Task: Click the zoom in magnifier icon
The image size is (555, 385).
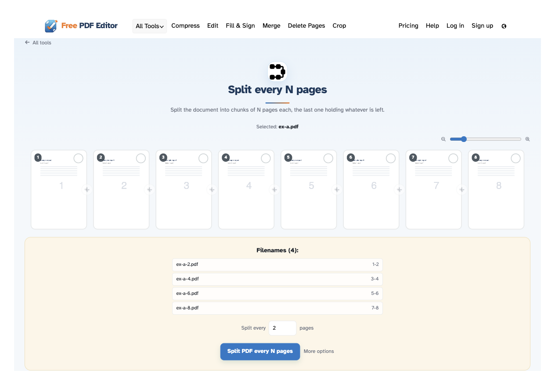Action: tap(528, 139)
